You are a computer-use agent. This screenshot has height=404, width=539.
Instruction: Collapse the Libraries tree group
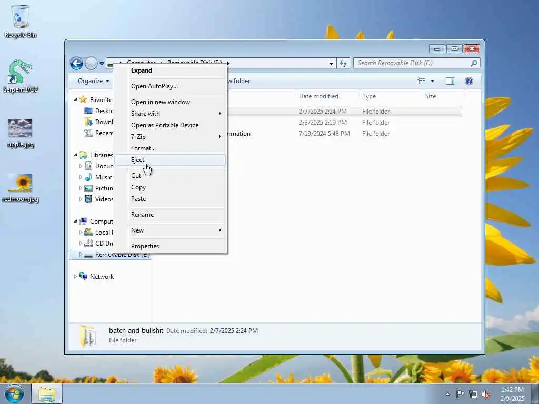tap(75, 155)
